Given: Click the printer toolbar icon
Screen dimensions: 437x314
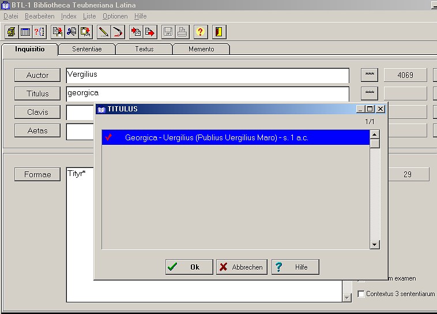Looking at the screenshot, I should pos(182,32).
